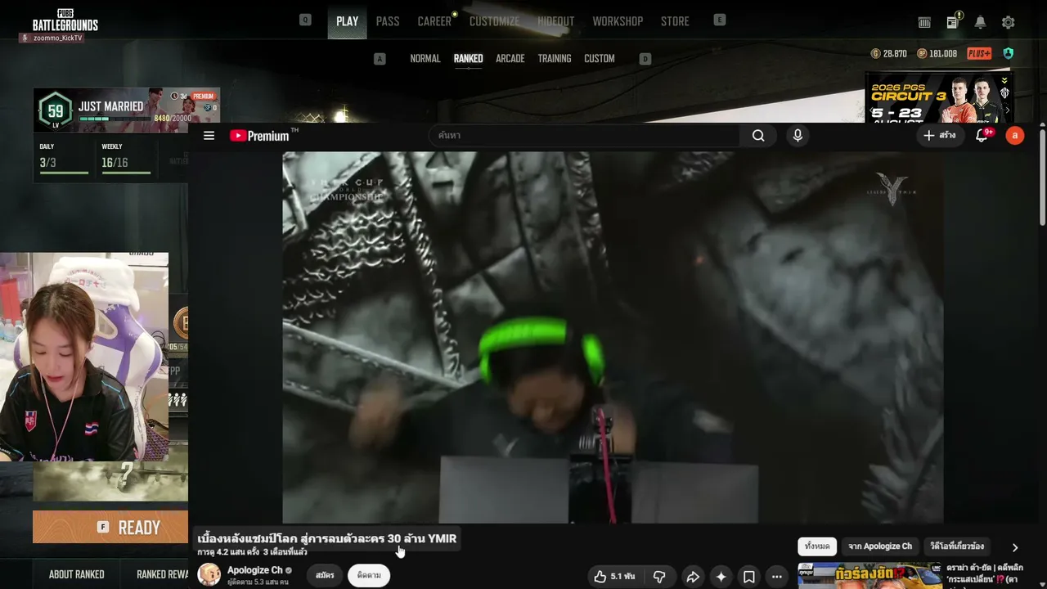Image resolution: width=1047 pixels, height=589 pixels.
Task: Click the white subscribe pill button
Action: pos(369,575)
